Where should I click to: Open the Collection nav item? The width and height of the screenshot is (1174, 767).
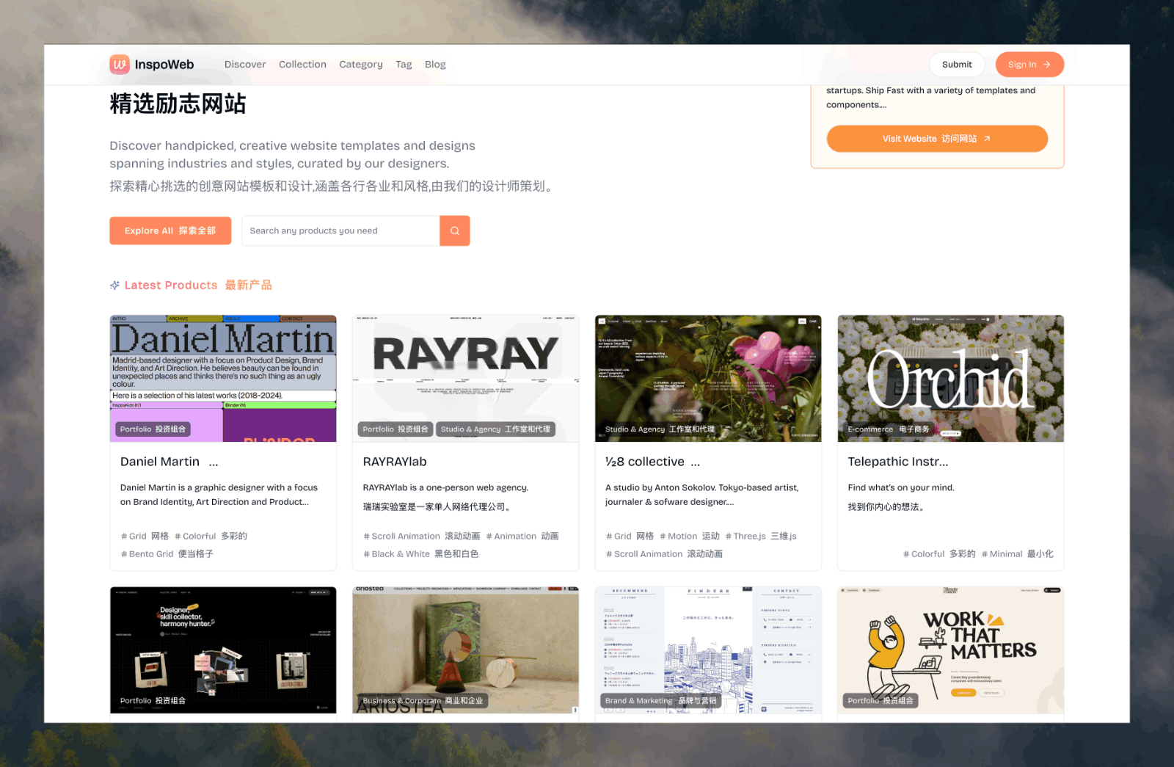(x=302, y=65)
